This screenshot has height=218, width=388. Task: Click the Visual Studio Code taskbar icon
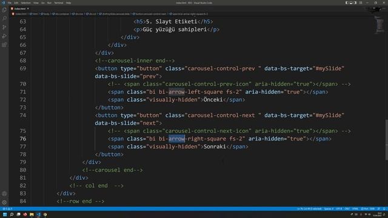click(x=38, y=214)
